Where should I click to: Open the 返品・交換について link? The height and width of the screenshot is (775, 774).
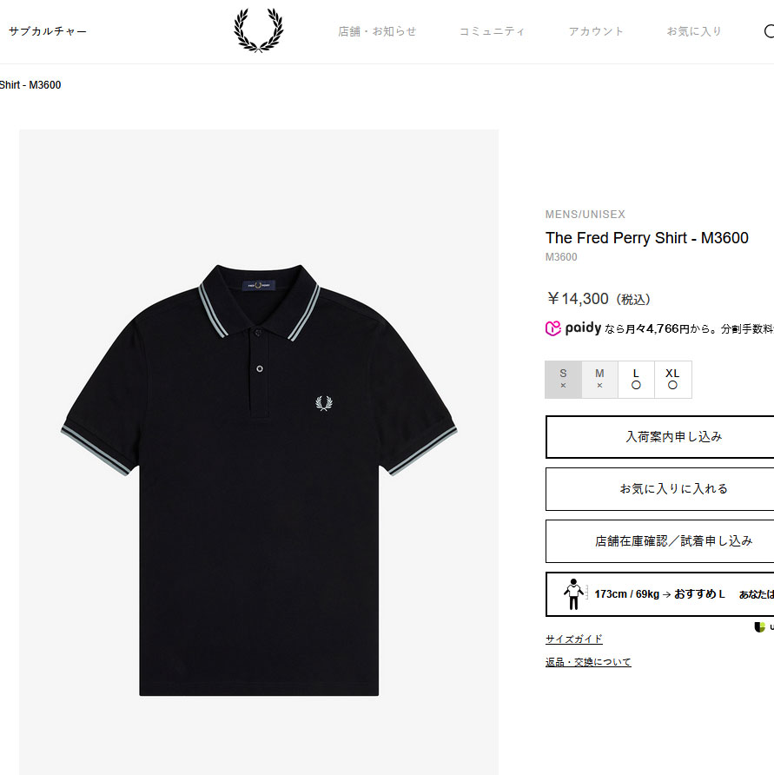coord(588,662)
